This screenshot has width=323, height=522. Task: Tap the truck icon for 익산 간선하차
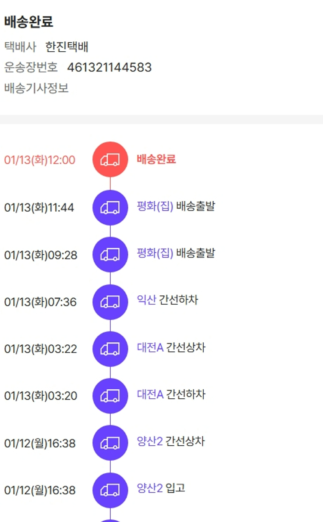click(x=110, y=302)
